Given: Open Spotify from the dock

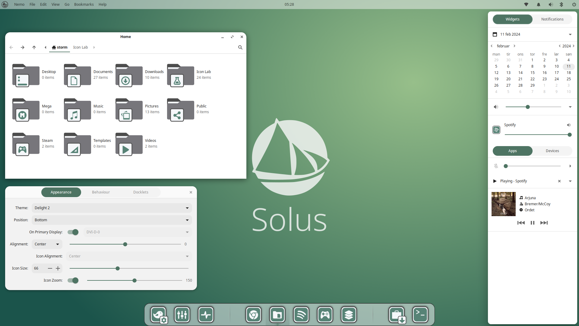Looking at the screenshot, I should (x=301, y=315).
